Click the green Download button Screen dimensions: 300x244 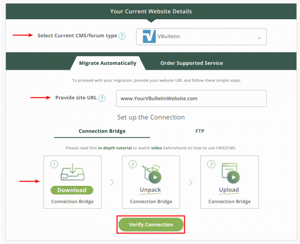click(72, 190)
